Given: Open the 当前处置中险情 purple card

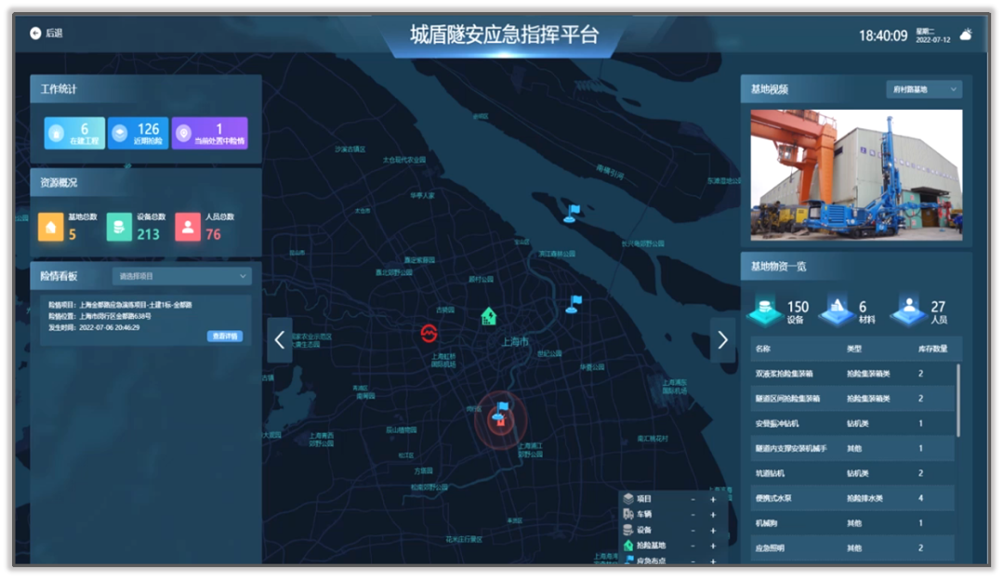Looking at the screenshot, I should click(x=209, y=133).
